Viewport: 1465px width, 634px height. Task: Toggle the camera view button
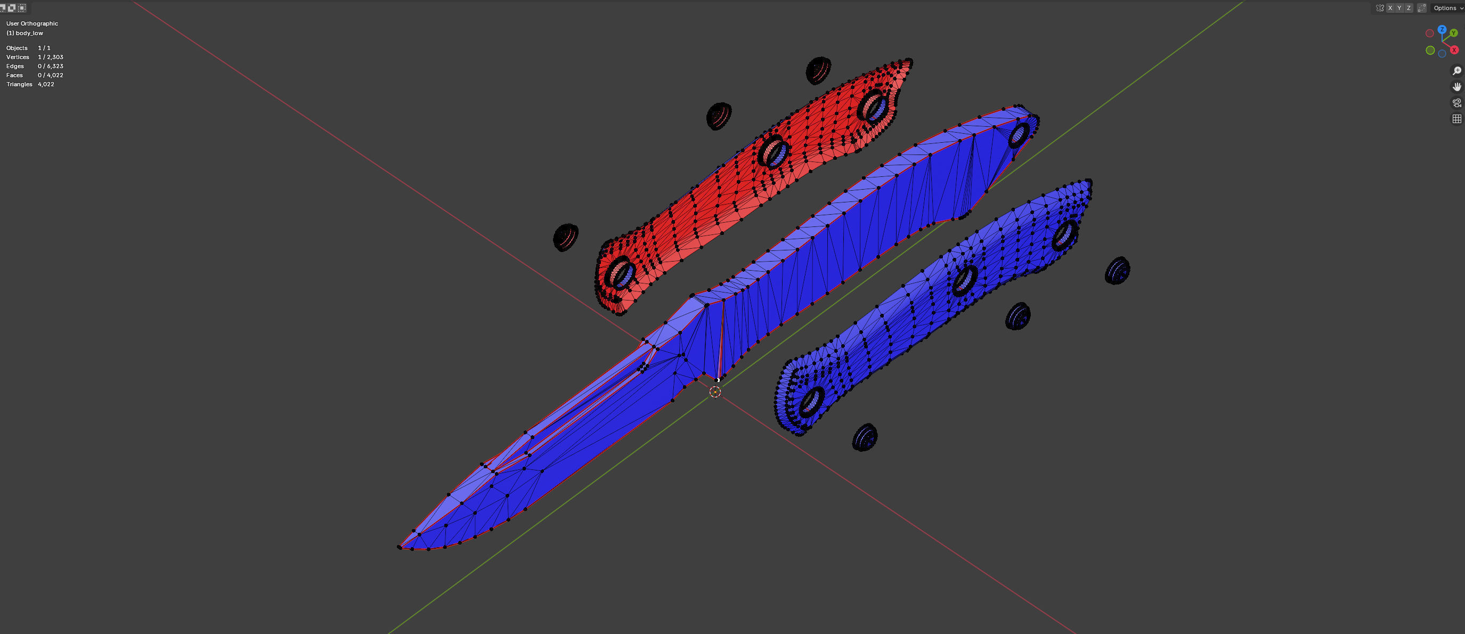[1457, 102]
